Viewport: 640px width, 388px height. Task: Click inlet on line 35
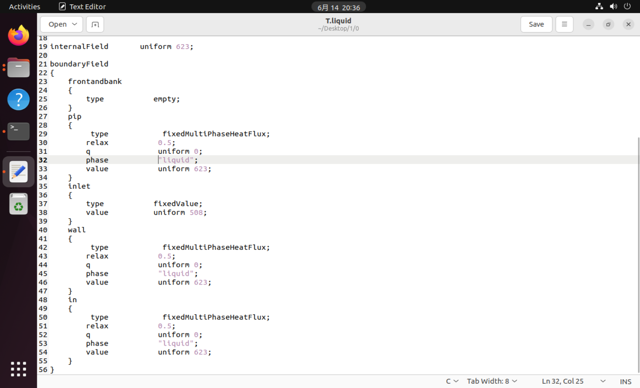pyautogui.click(x=79, y=186)
